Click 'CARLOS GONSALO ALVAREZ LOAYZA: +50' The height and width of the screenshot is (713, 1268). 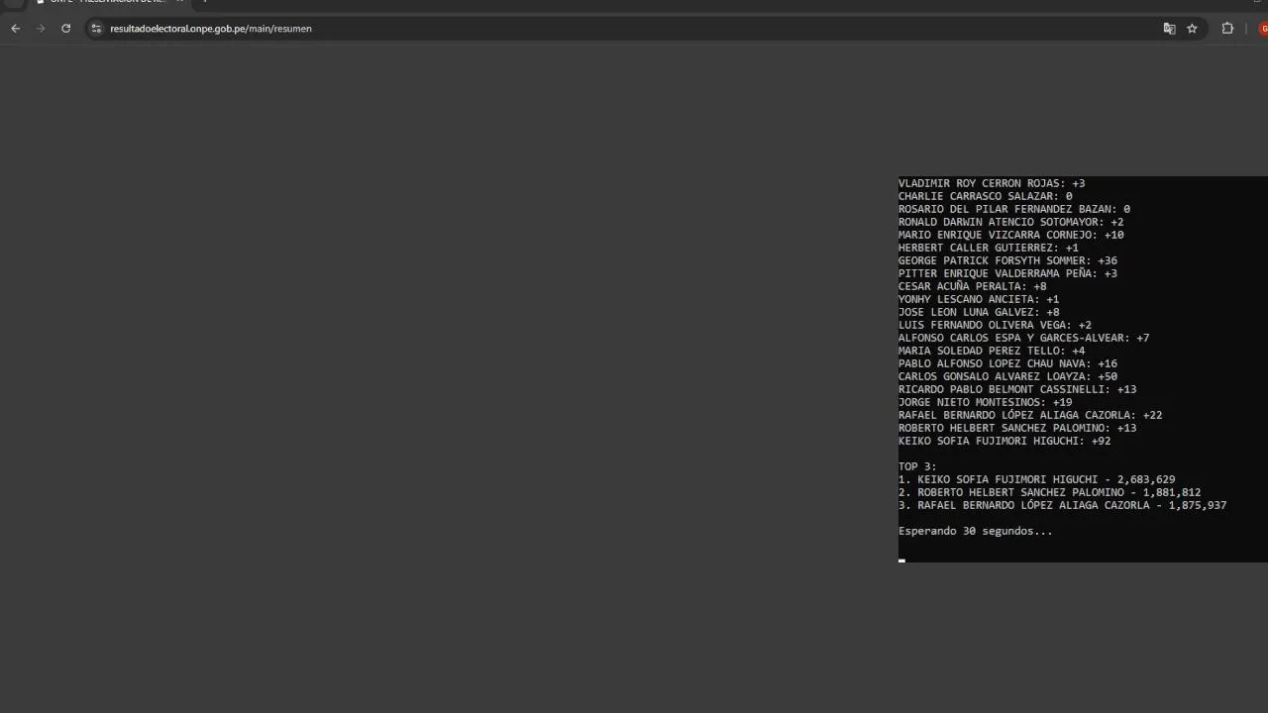click(x=1007, y=376)
